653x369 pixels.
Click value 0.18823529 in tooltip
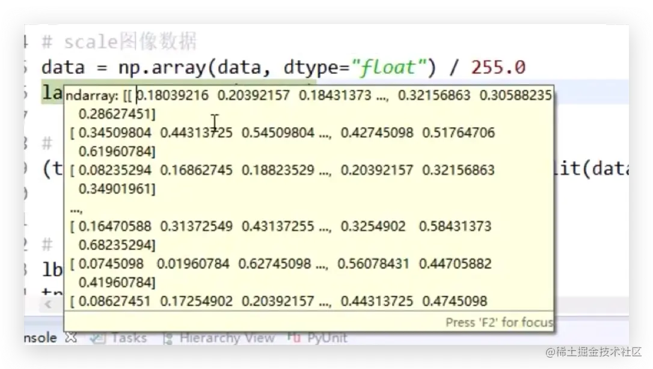[x=278, y=170]
